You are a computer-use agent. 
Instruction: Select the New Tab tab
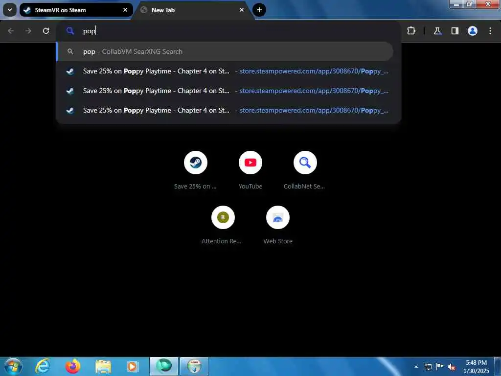click(193, 10)
